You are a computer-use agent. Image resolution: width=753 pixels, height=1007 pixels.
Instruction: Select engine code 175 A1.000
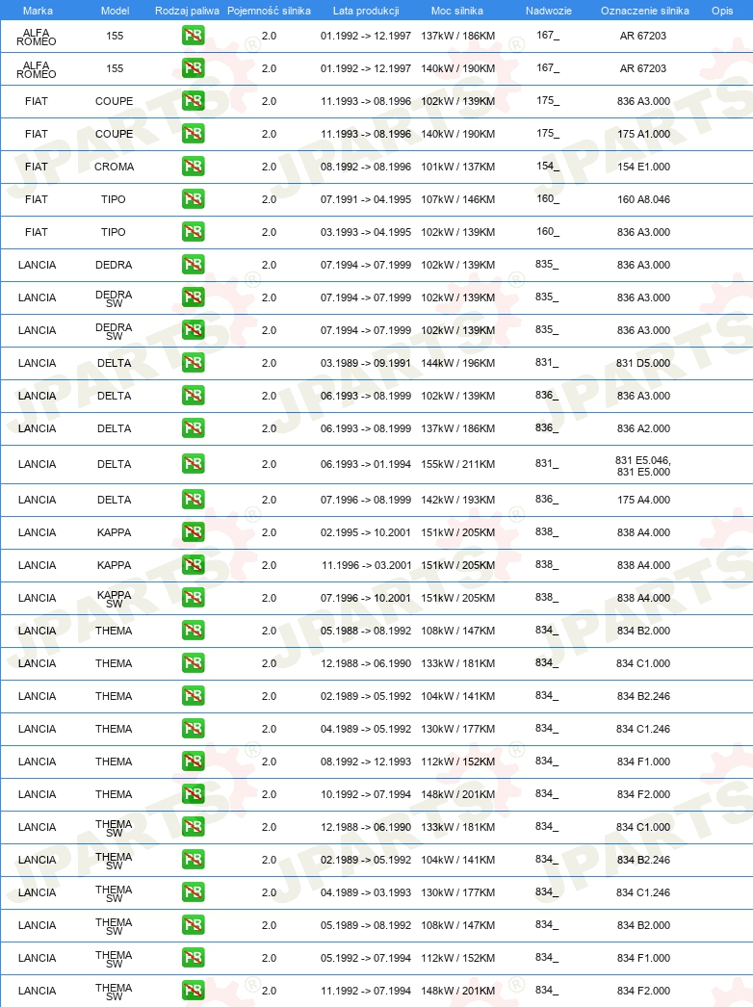tap(643, 134)
